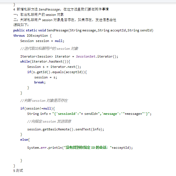
Task: Click the line starting with 一：取出私聊用户
Action: coord(39,14)
